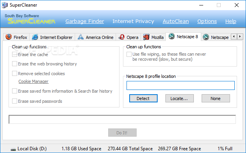
Task: Click the Detect button
Action: tap(143, 98)
